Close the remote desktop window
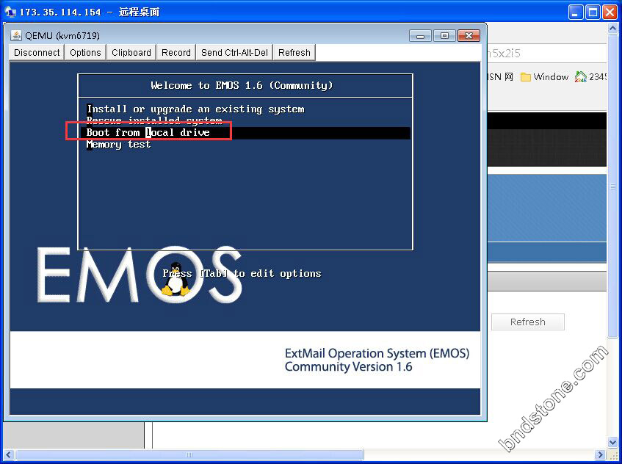 (610, 12)
